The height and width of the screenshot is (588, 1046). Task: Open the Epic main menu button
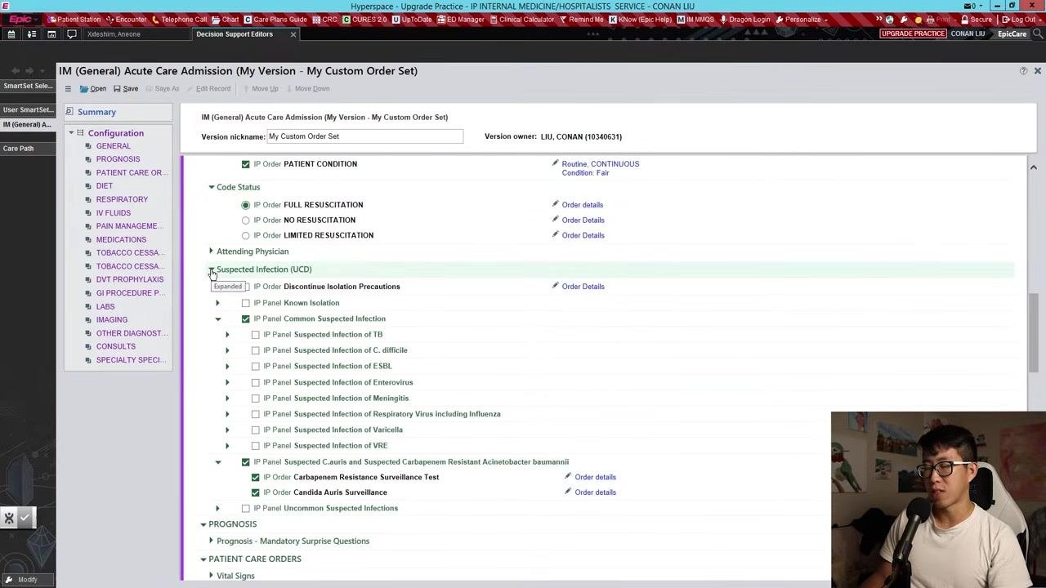(x=21, y=20)
